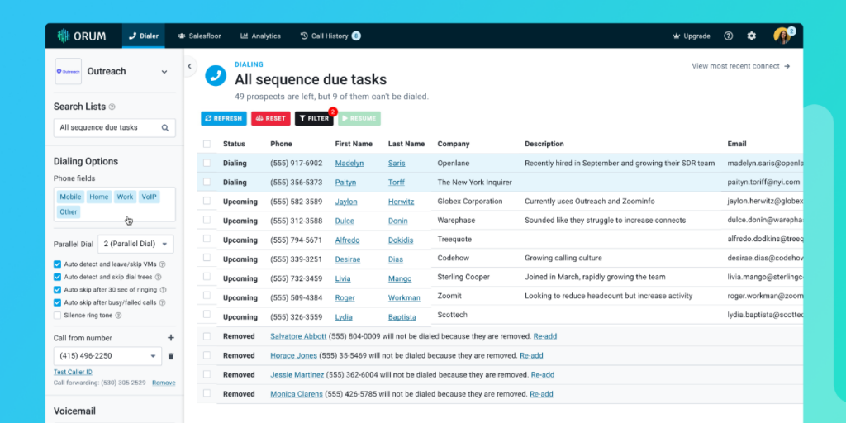This screenshot has height=423, width=846.
Task: Click the Refresh button
Action: (223, 118)
